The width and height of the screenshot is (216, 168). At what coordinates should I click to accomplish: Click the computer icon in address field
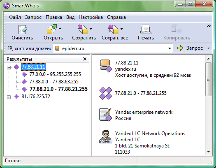pyautogui.click(x=57, y=48)
